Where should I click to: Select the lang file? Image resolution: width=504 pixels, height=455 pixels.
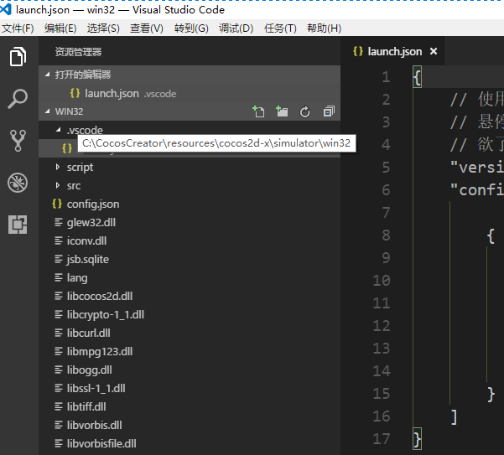pyautogui.click(x=190, y=277)
